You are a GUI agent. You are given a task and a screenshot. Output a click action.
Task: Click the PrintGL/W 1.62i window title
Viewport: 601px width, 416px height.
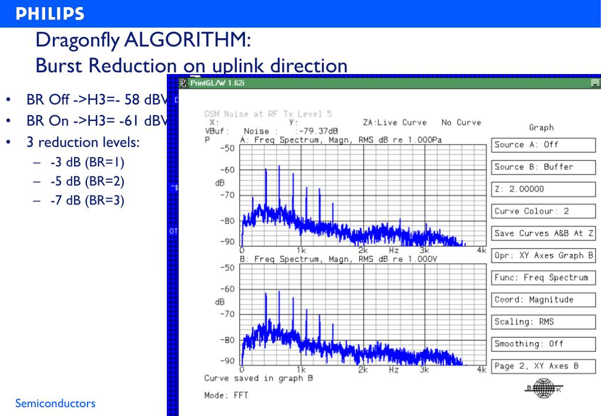coord(217,83)
